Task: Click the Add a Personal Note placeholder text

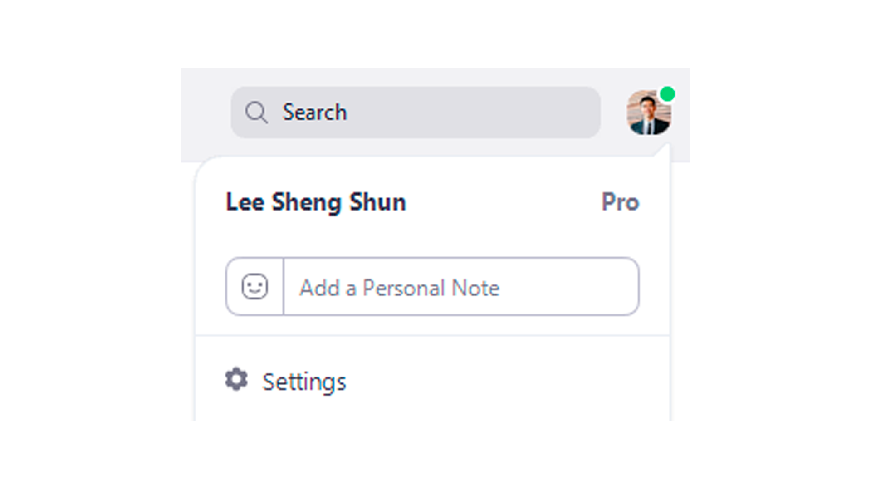Action: coord(400,288)
